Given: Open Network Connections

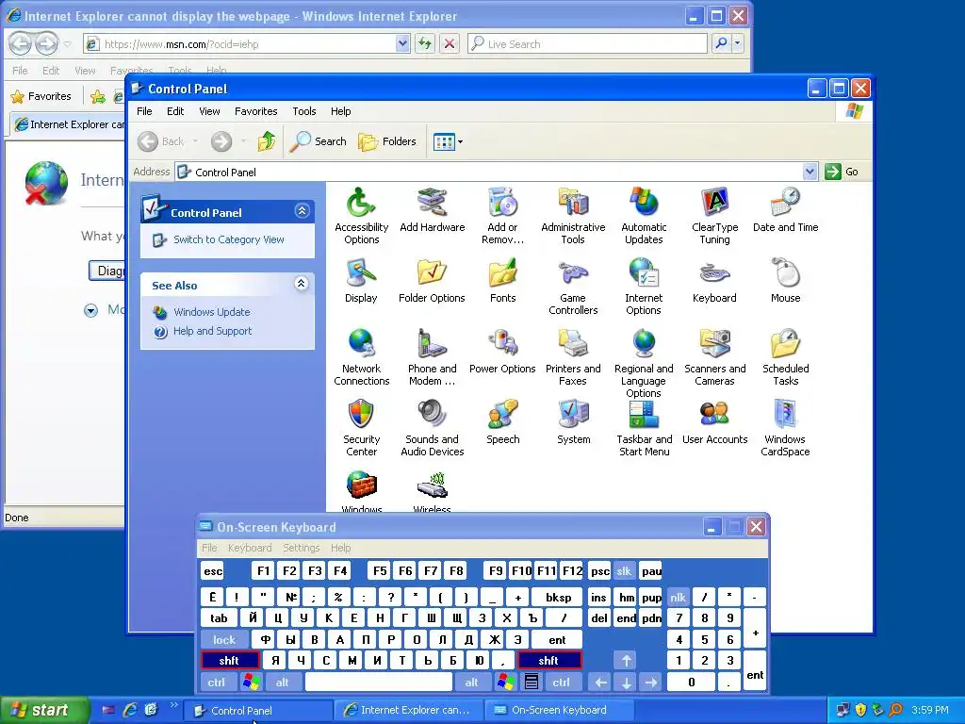Looking at the screenshot, I should pyautogui.click(x=361, y=357).
